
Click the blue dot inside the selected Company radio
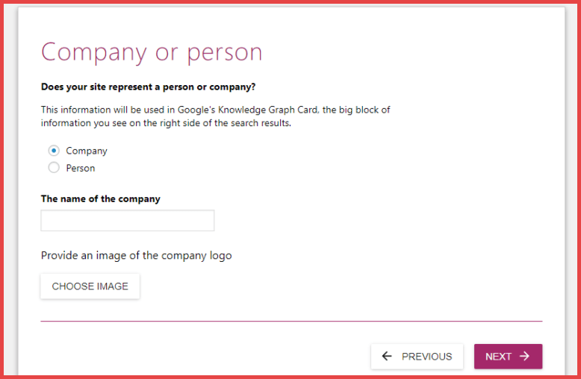(x=54, y=151)
